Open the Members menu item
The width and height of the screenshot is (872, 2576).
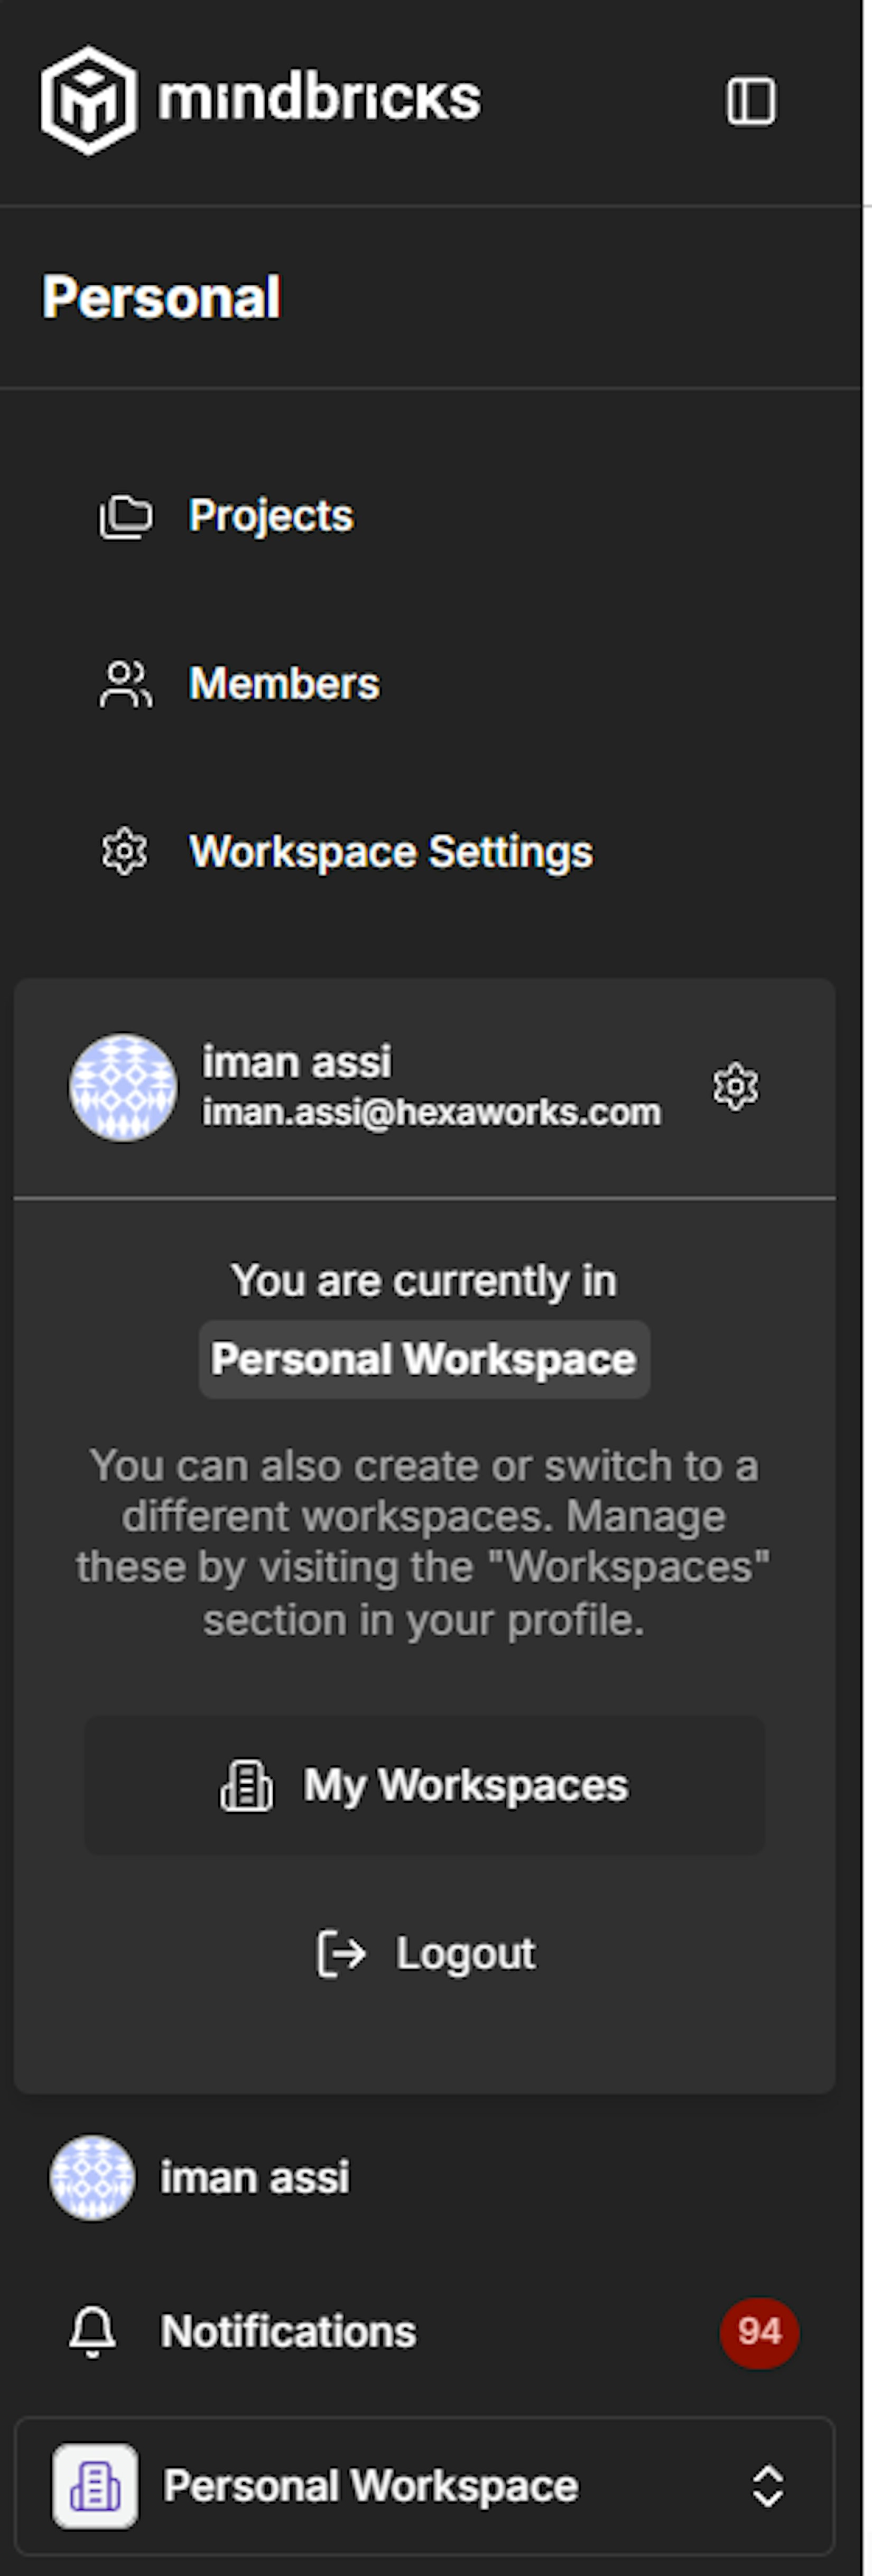click(284, 684)
